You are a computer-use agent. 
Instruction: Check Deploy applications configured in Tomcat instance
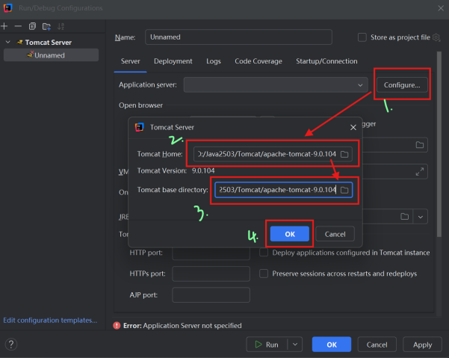pyautogui.click(x=264, y=253)
